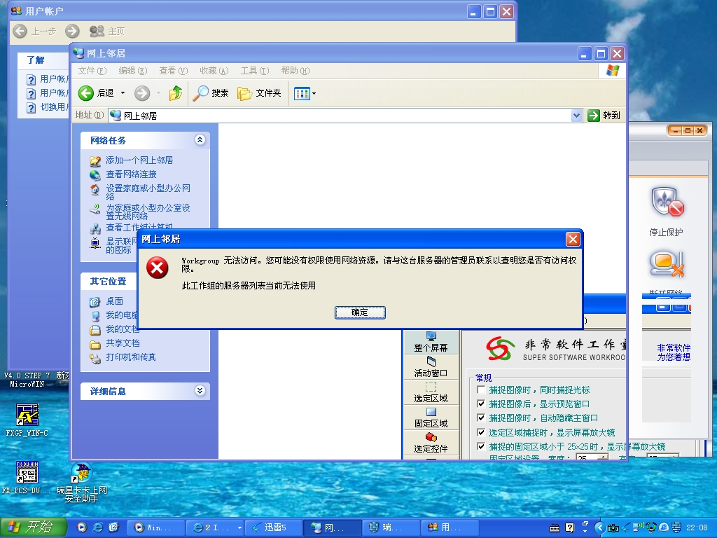Image resolution: width=717 pixels, height=538 pixels.
Task: Switch to 瑞... taskbar button
Action: [x=391, y=527]
